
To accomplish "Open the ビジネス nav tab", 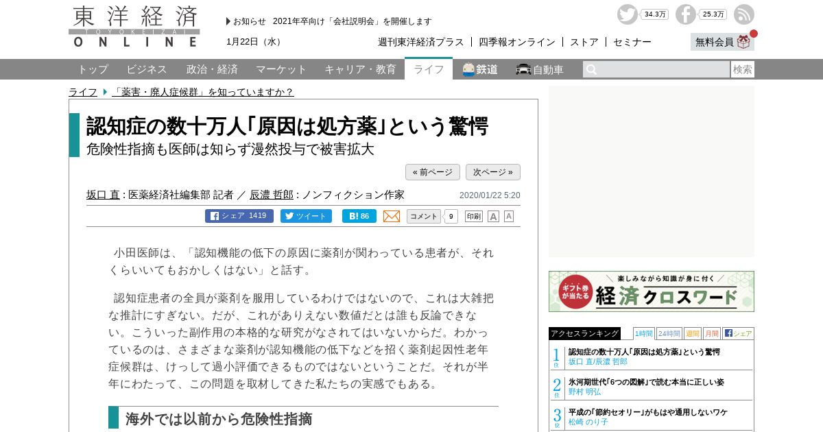I will 147,69.
